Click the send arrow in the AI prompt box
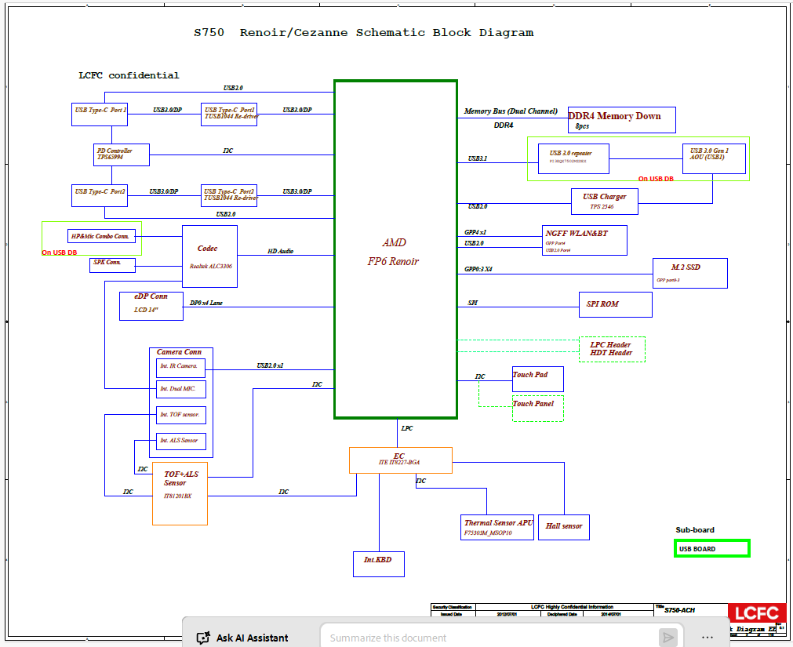Screen dimensions: 793x647 (668, 638)
